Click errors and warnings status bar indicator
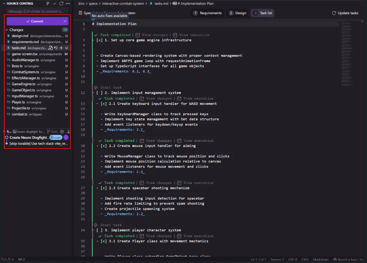This screenshot has height=263, width=367. coord(7,259)
